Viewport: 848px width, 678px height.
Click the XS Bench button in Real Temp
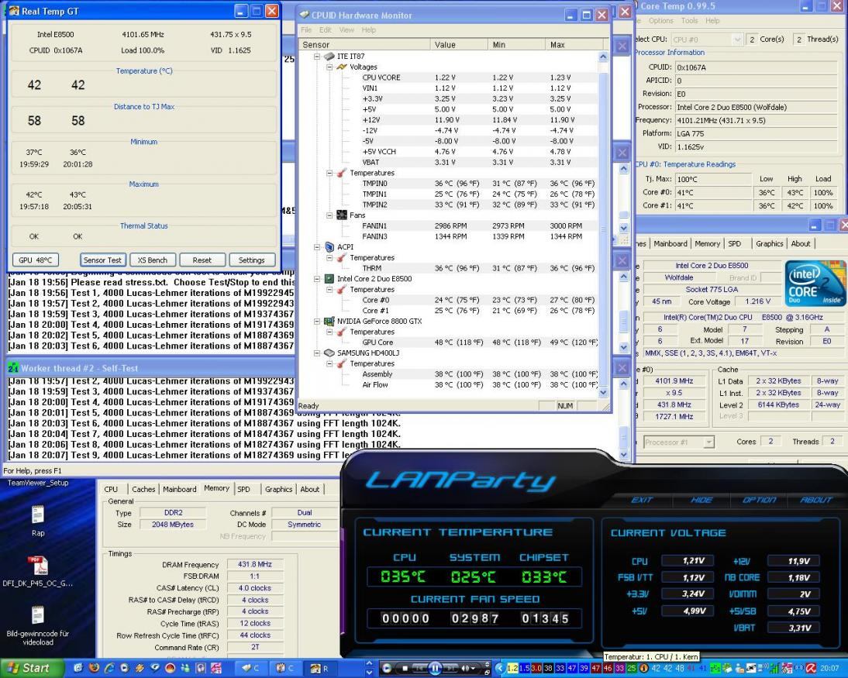(152, 260)
